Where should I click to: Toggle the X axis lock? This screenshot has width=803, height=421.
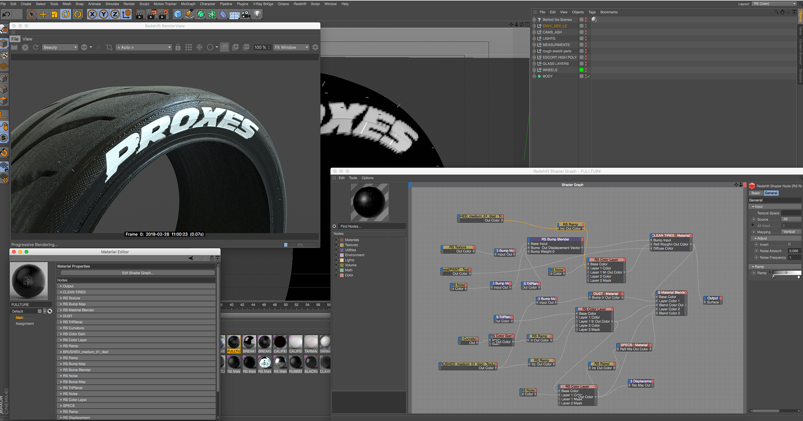92,14
